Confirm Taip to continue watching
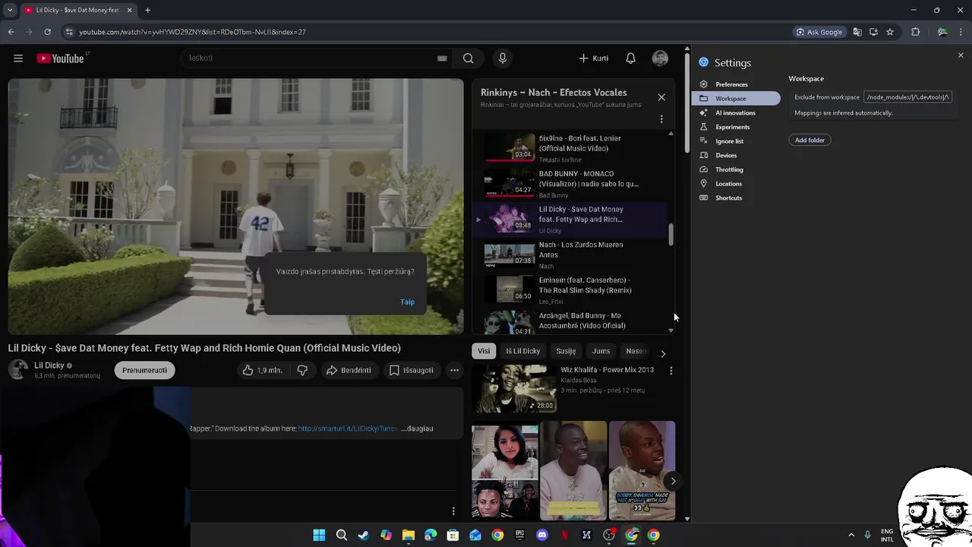 point(408,302)
